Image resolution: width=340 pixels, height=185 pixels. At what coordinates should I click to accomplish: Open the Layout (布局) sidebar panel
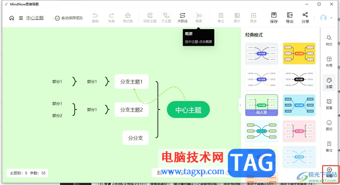tap(329, 61)
